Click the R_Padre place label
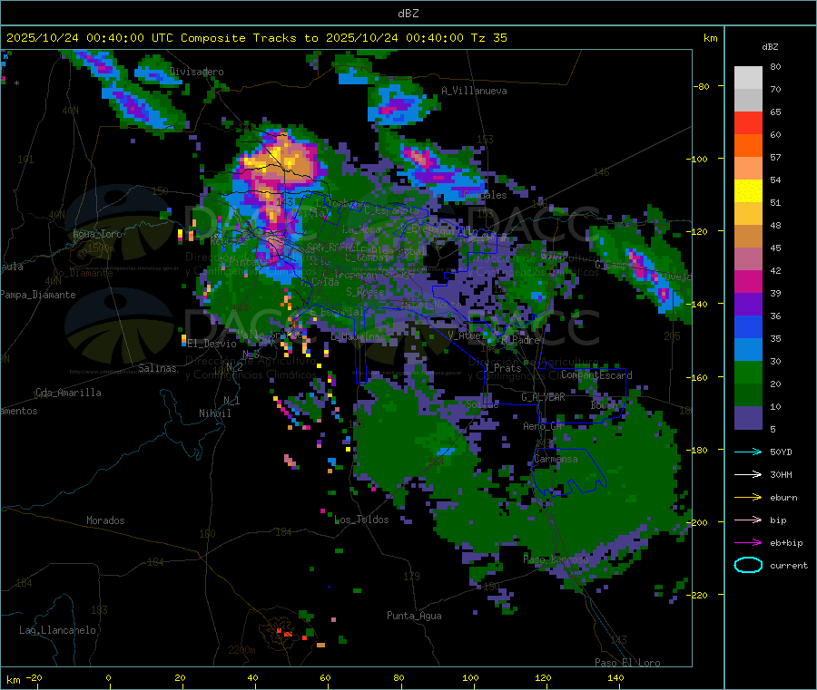The image size is (817, 690). pos(520,340)
